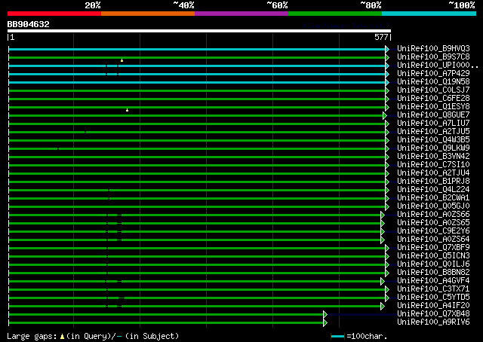Image resolution: width=483 pixels, height=342 pixels.
Task: Click the white query sequence ruler bar
Action: pos(198,31)
